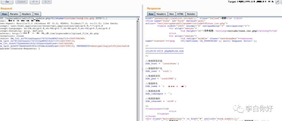The height and width of the screenshot is (121, 282).
Task: Click the Request panel heading
Action: (7, 8)
